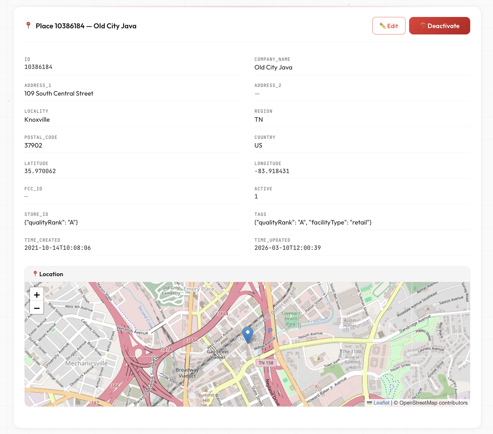Select time updated 2026-03-10T12:00:39
Screen dimensions: 493x434
[x=288, y=248]
